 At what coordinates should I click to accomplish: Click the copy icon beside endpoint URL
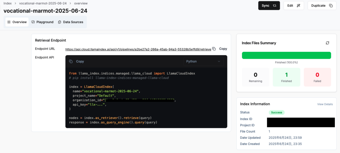click(x=214, y=49)
